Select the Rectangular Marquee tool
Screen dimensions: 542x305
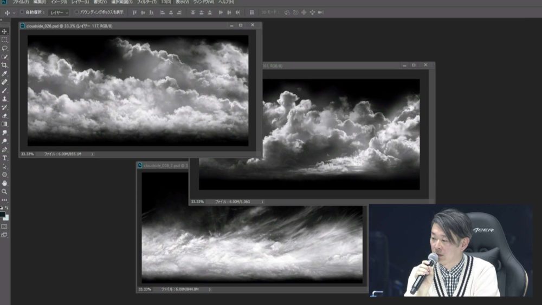click(4, 40)
